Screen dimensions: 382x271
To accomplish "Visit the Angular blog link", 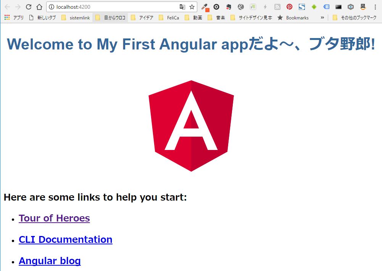I will tap(50, 261).
